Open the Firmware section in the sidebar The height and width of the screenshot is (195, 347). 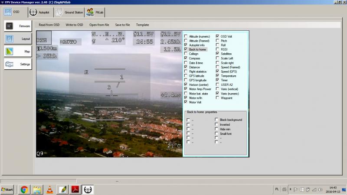coord(18,26)
